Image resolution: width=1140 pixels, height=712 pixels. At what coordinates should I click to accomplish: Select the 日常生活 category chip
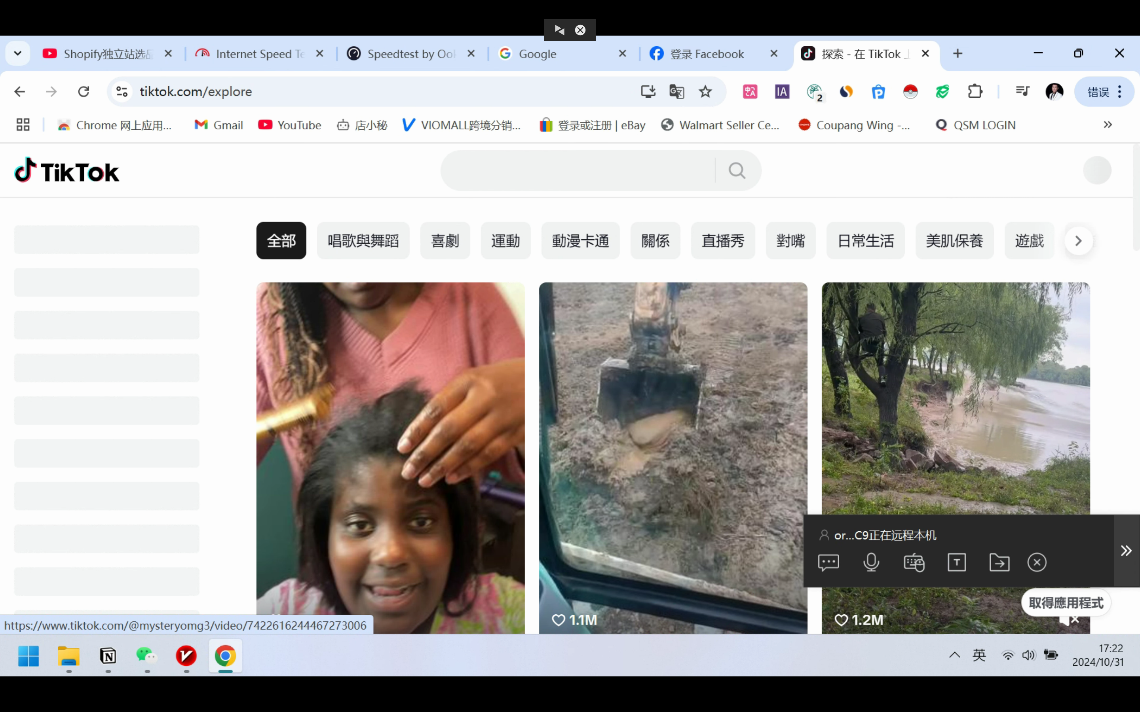pos(865,240)
